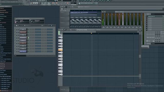Image resolution: width=164 pixels, height=92 pixels.
Task: Expand the Piano folder in browser
Action: click(2, 57)
